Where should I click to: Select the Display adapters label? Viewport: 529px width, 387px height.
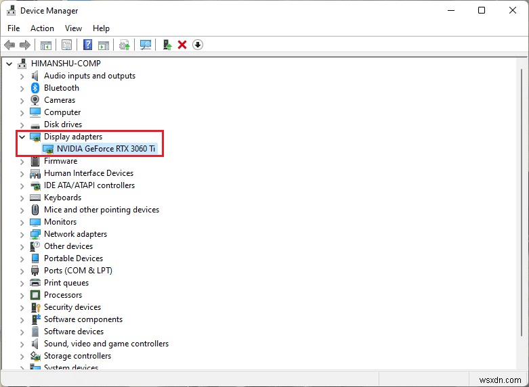pos(73,137)
